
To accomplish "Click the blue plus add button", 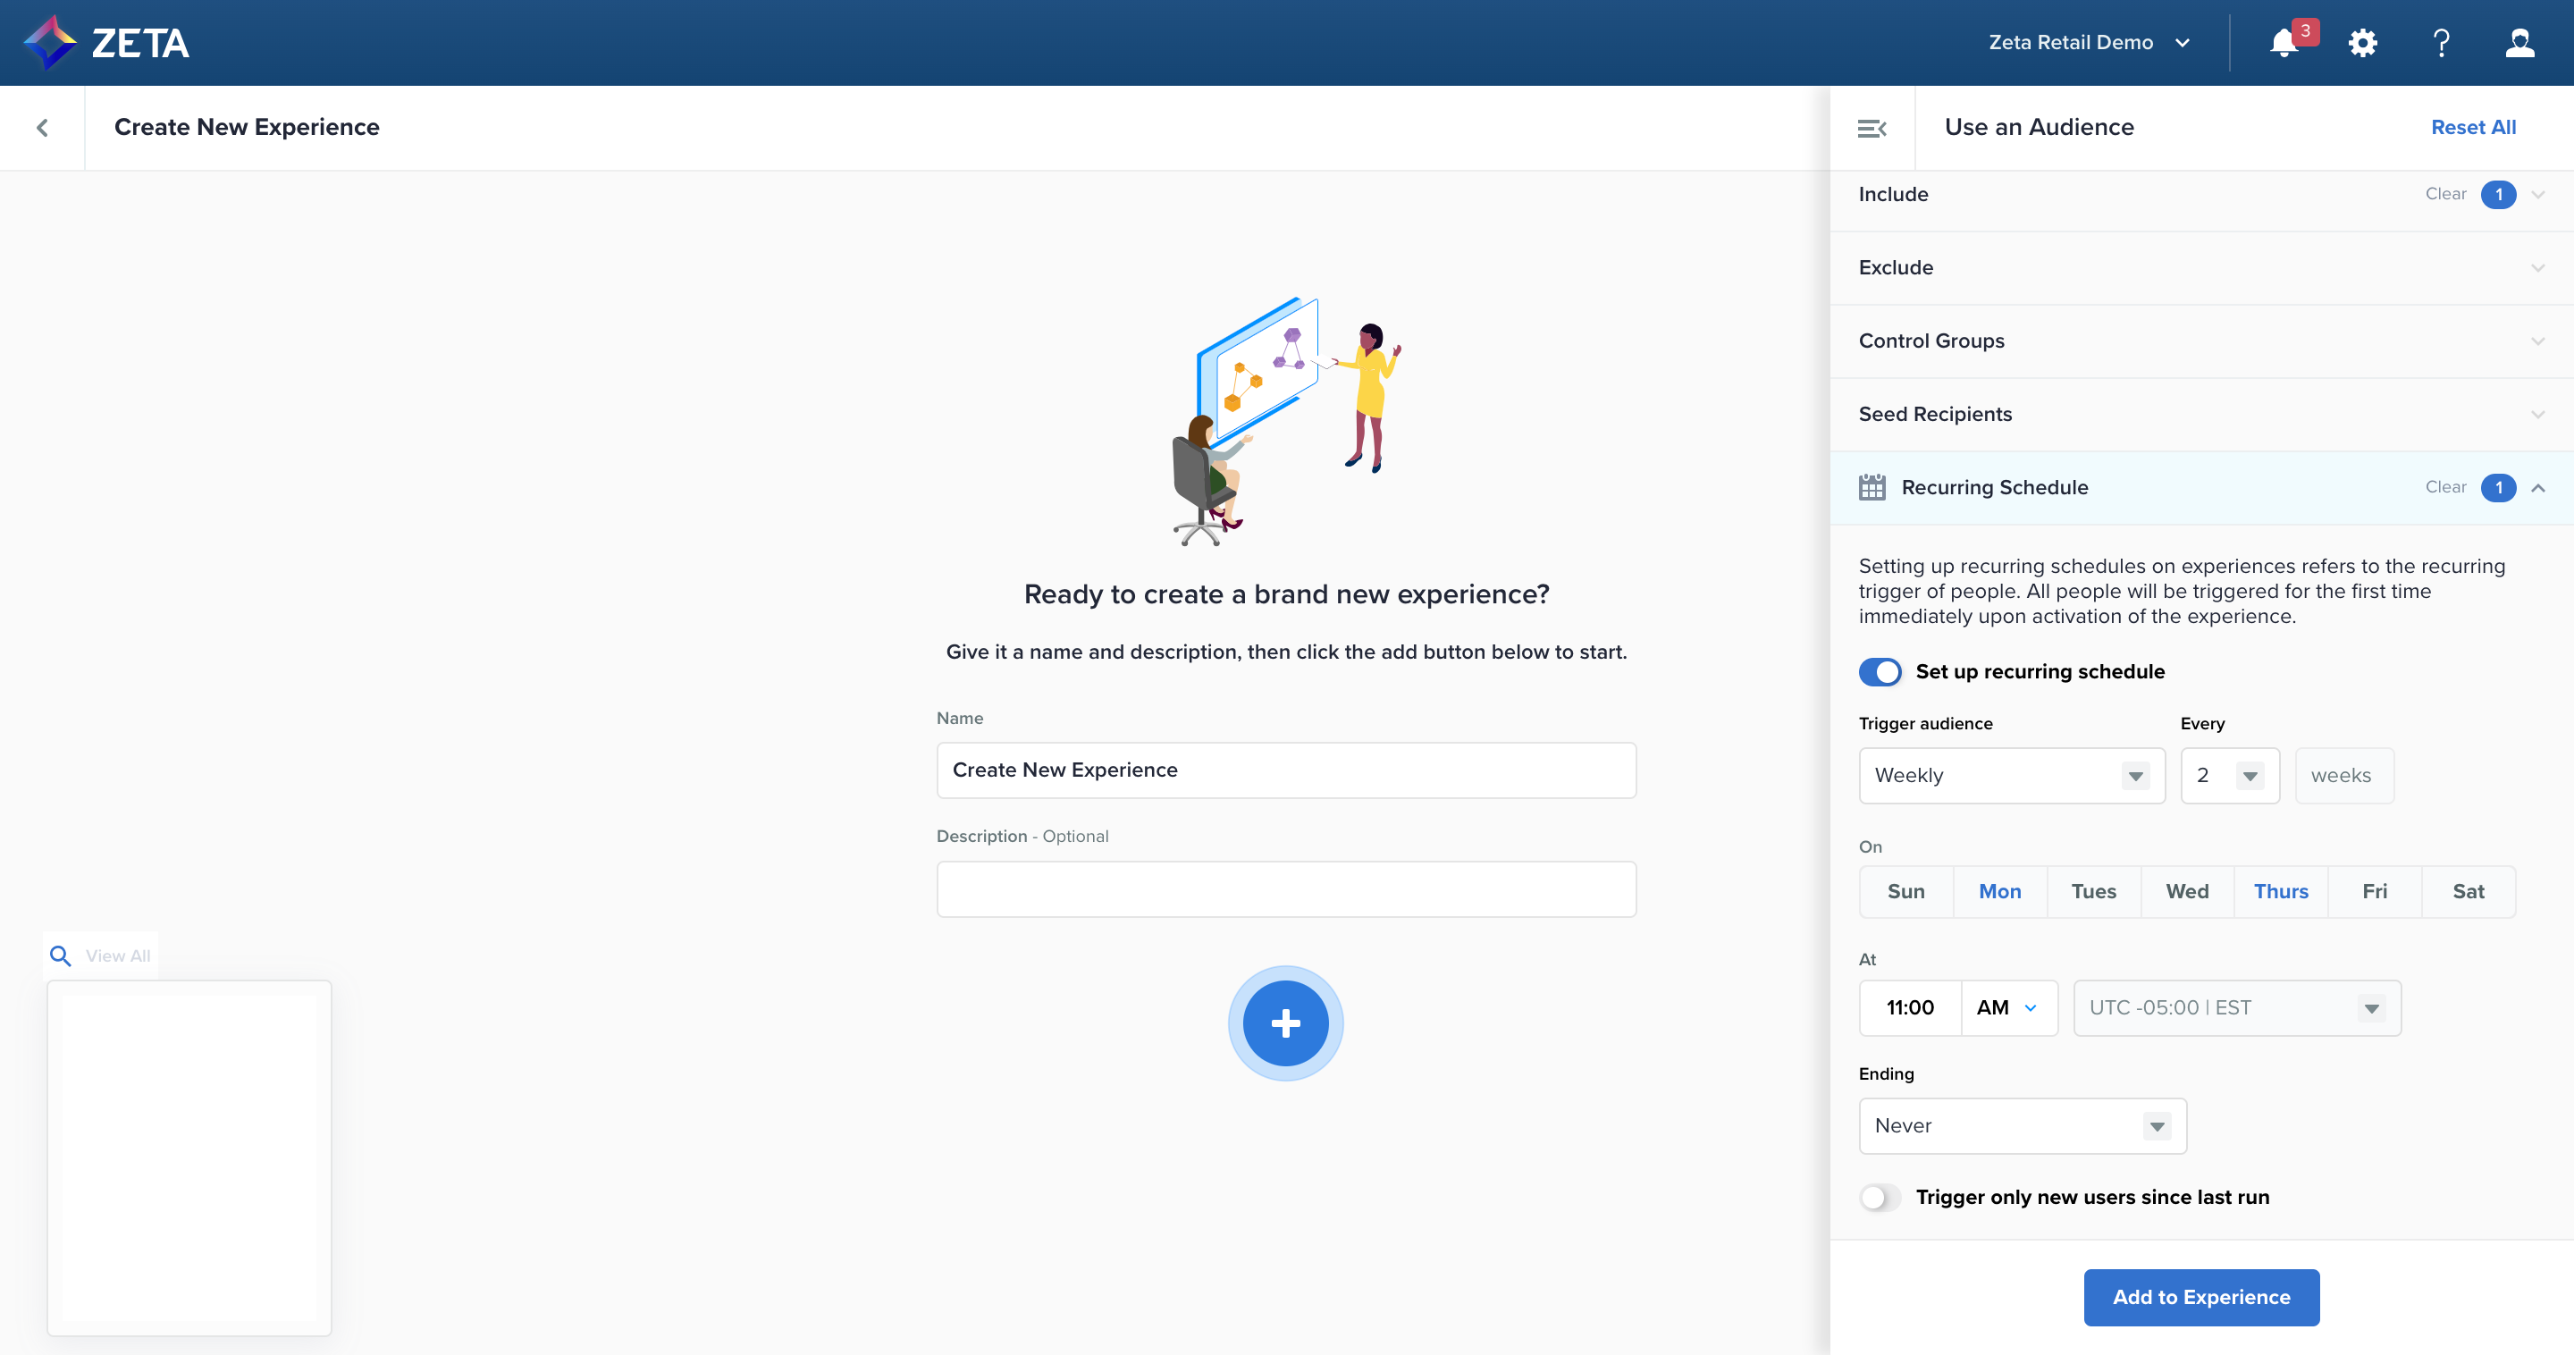I will click(1285, 1023).
